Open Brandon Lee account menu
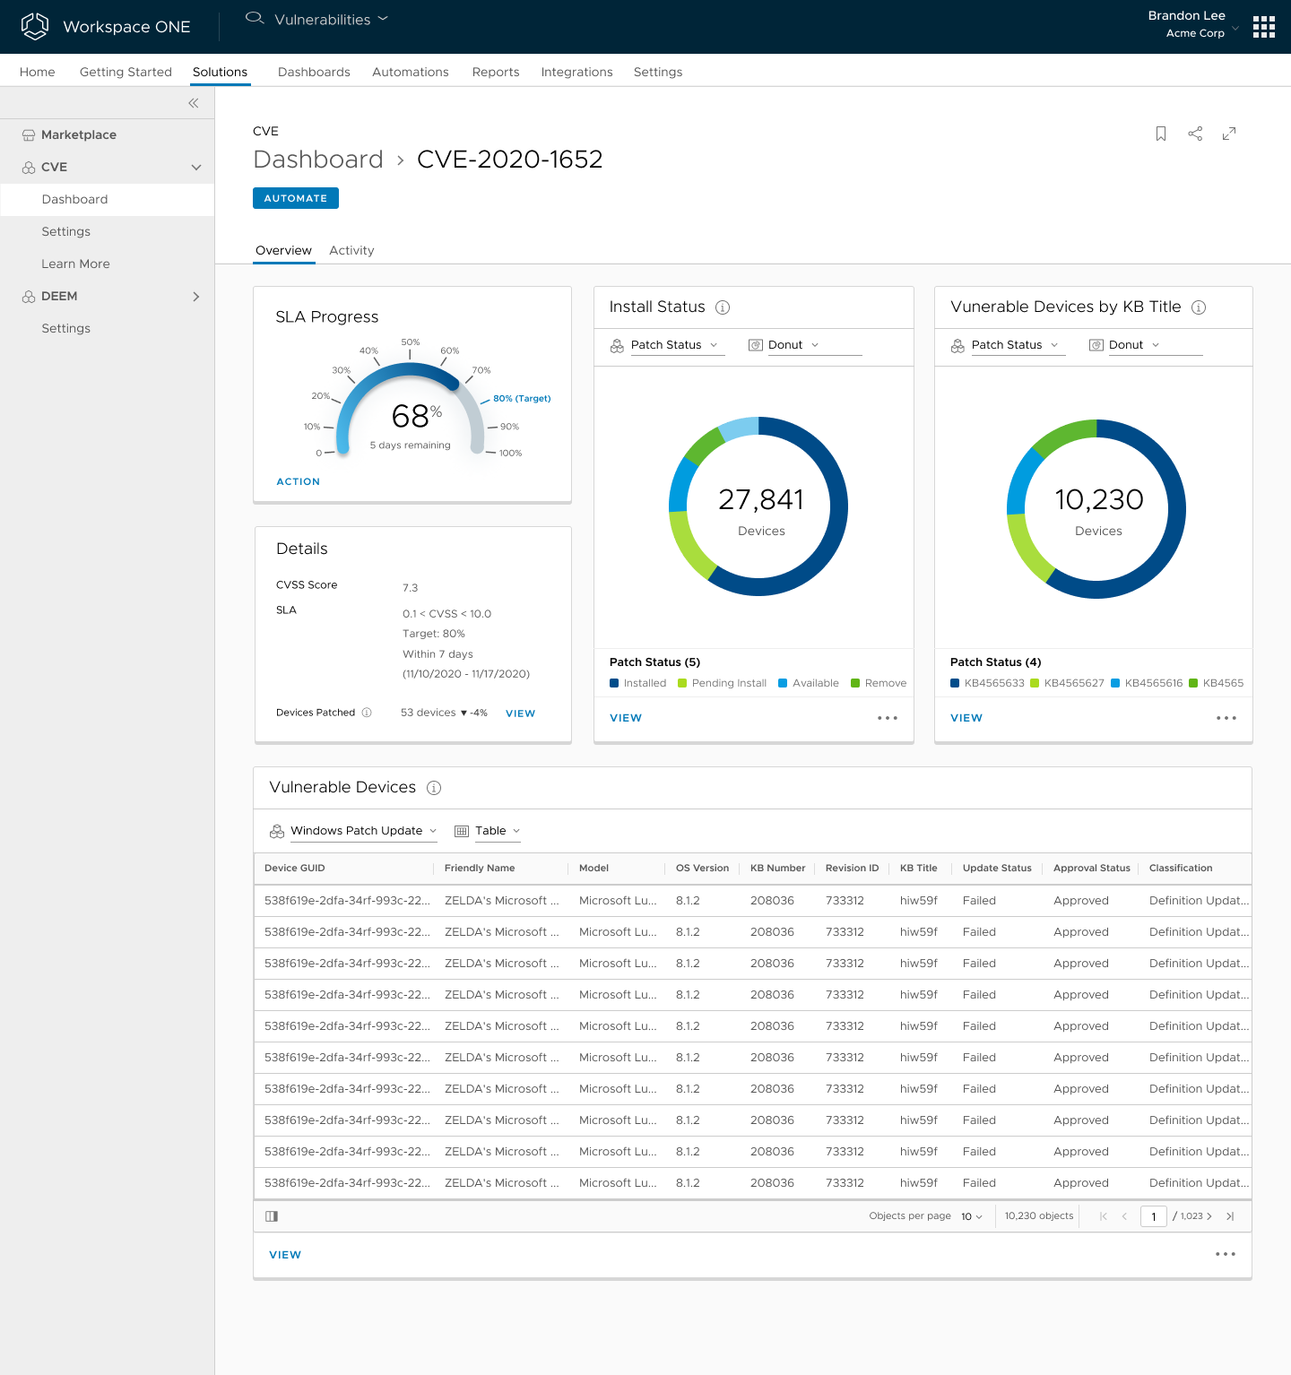Viewport: 1291px width, 1375px height. [1192, 24]
